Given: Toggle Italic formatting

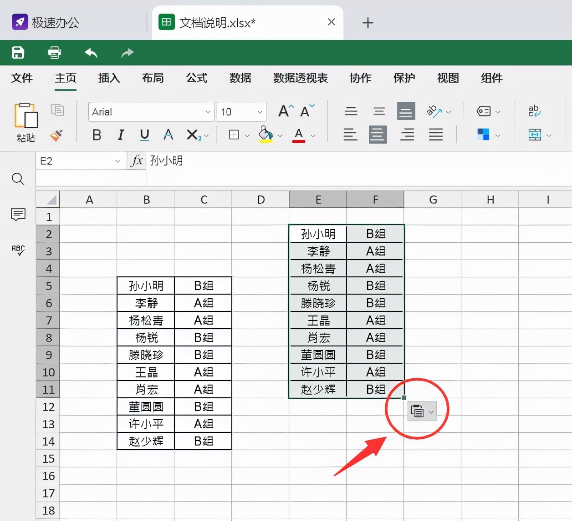Looking at the screenshot, I should [121, 135].
